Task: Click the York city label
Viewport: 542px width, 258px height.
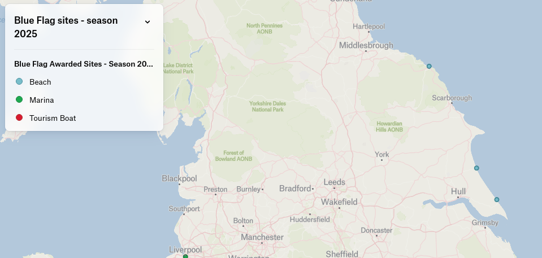Action: point(381,154)
